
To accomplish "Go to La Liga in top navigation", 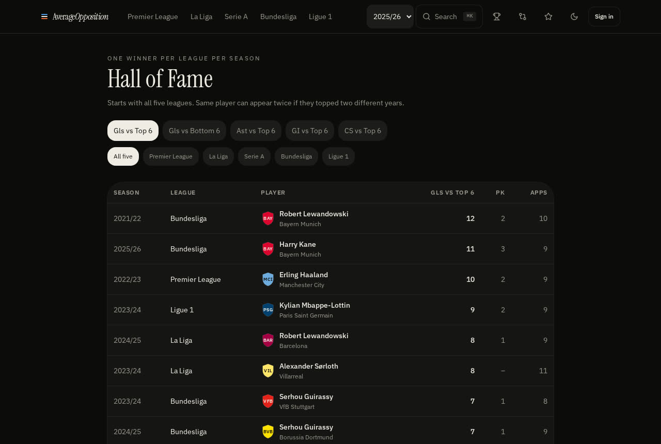I will coord(201,17).
